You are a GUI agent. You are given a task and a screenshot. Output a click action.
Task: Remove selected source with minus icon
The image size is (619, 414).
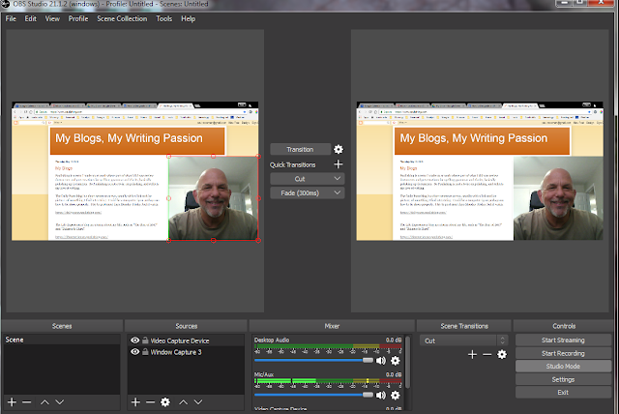click(151, 401)
